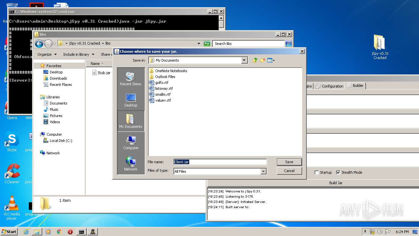The height and width of the screenshot is (236, 419).
Task: Expand Files of type dropdown
Action: (x=264, y=171)
